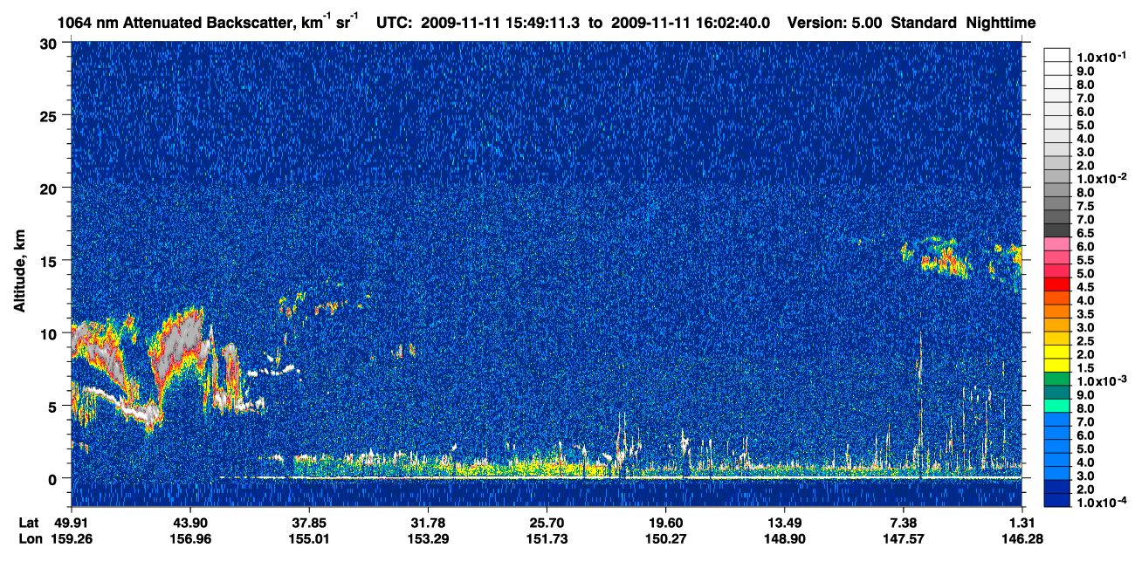Click the colorbar label '1.0x10-3'

tap(1101, 381)
